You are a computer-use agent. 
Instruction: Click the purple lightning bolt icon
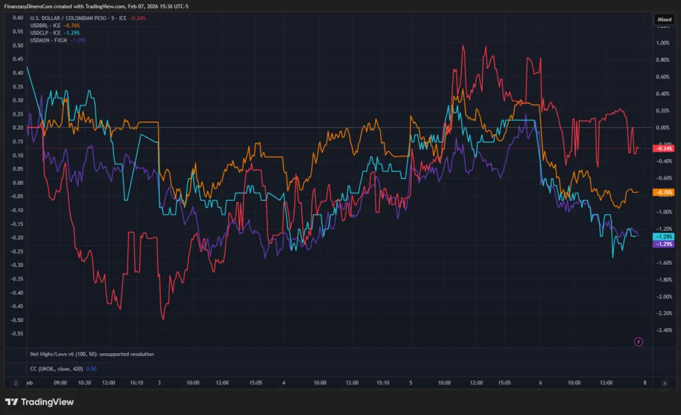(x=638, y=342)
